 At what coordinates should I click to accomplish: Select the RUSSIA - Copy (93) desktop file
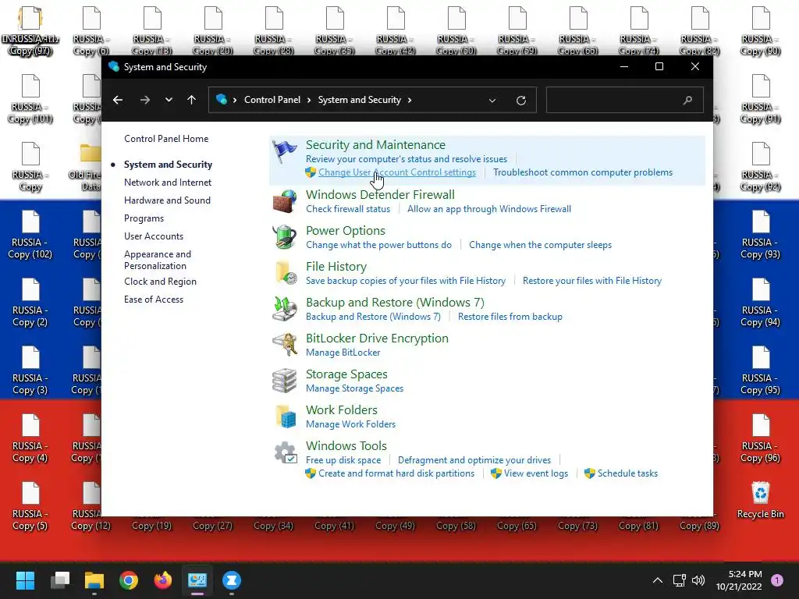(760, 235)
